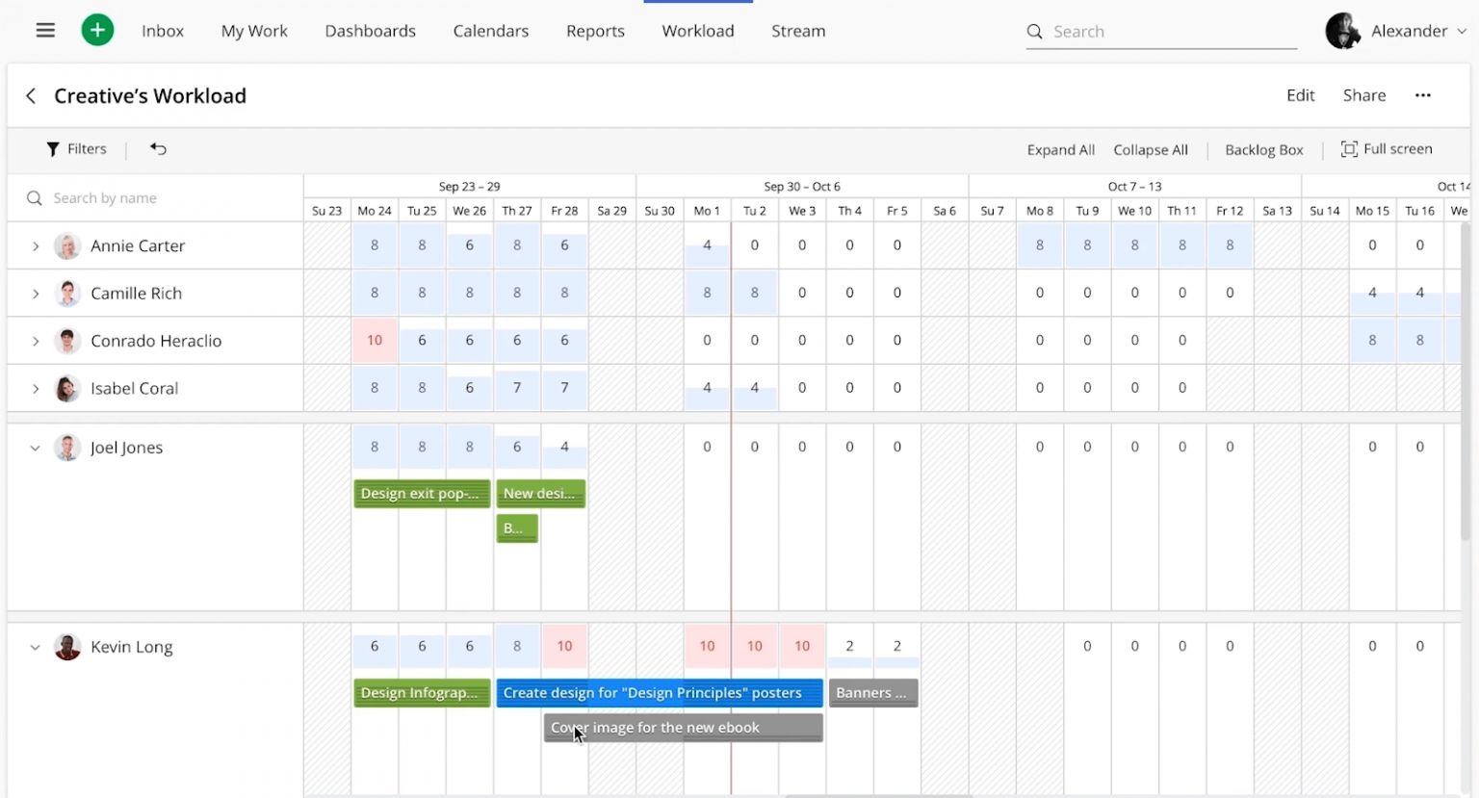
Task: Open the hamburger navigation menu
Action: pos(44,30)
